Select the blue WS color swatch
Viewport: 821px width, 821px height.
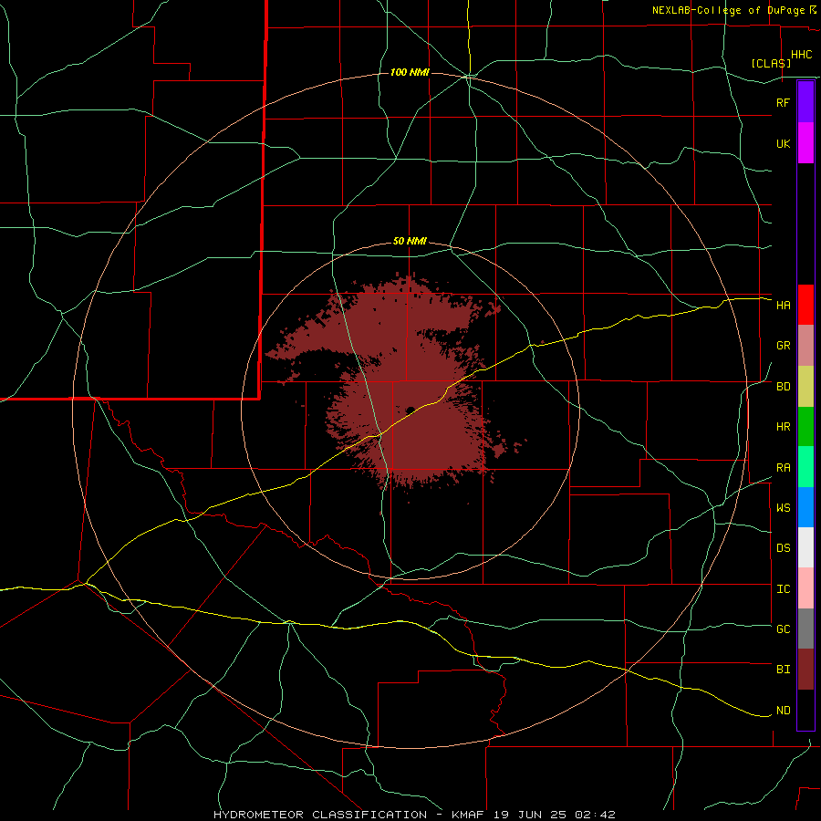pos(805,507)
